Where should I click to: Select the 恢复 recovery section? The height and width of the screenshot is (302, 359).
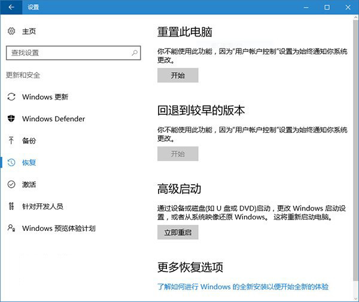[x=29, y=163]
